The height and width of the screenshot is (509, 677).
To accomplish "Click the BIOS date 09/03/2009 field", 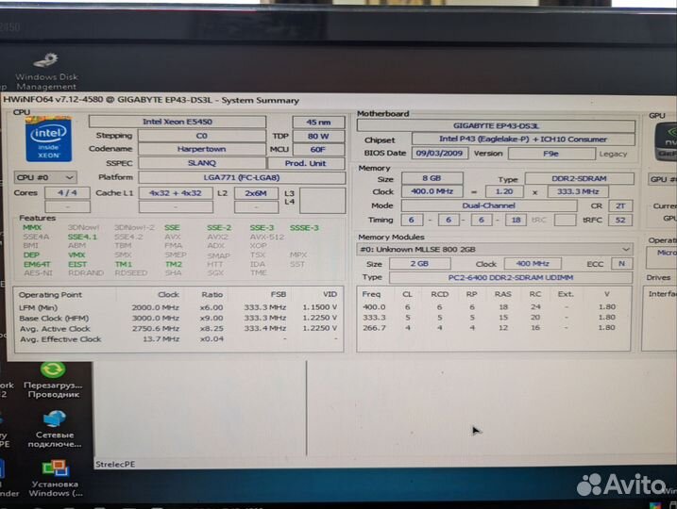I will tap(439, 153).
